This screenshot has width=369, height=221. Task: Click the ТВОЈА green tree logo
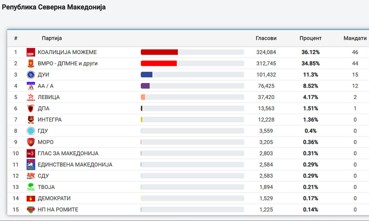[x=31, y=187]
